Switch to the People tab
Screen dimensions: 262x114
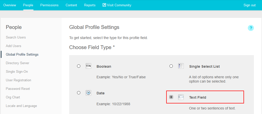[28, 5]
